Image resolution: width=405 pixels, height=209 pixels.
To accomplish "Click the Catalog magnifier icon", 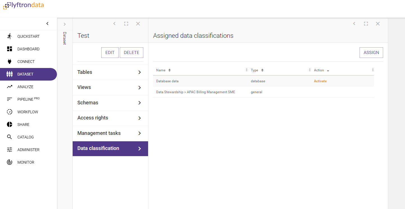I will point(10,137).
